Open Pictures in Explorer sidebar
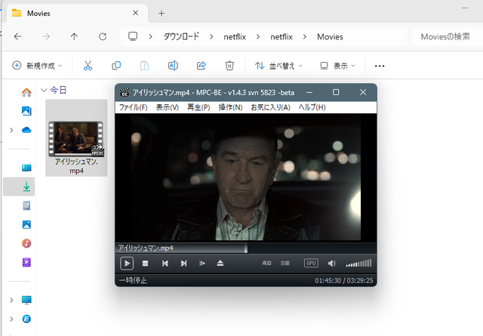 [x=26, y=224]
